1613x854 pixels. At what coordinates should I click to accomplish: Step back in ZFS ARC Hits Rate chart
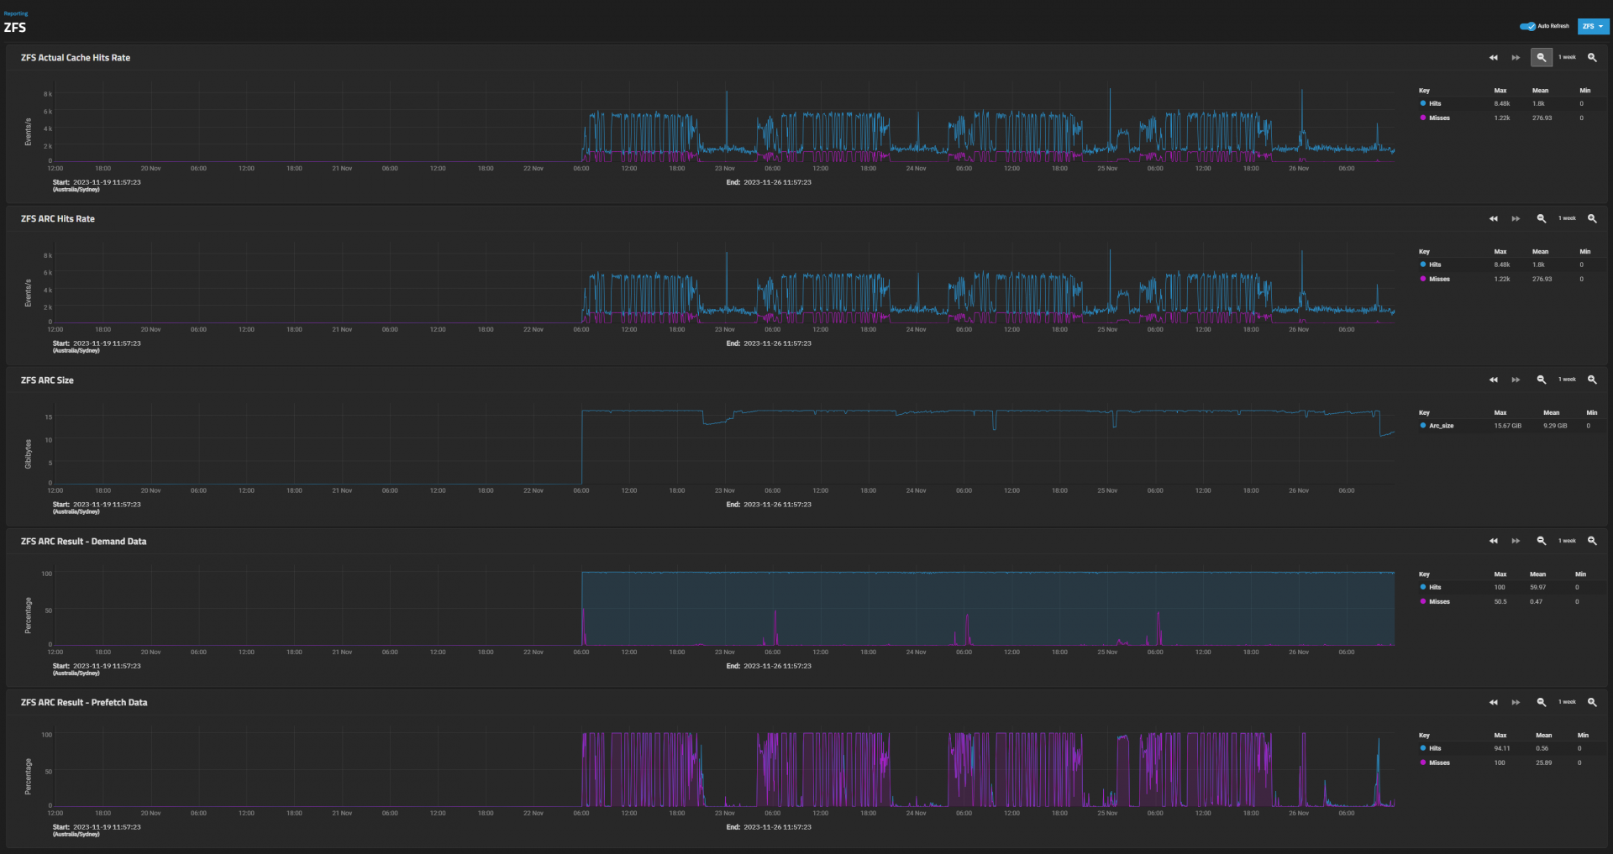point(1493,219)
